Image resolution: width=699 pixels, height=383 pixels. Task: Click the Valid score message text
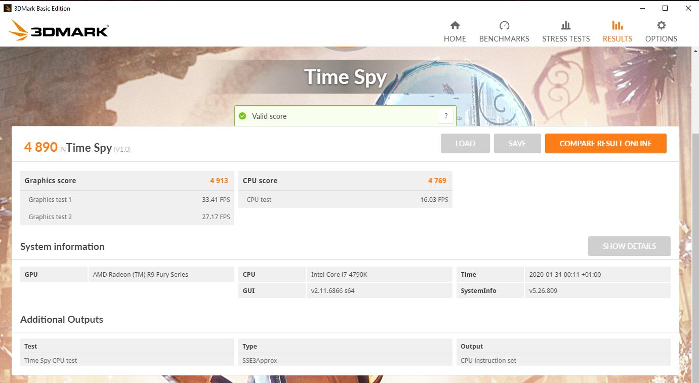point(269,116)
